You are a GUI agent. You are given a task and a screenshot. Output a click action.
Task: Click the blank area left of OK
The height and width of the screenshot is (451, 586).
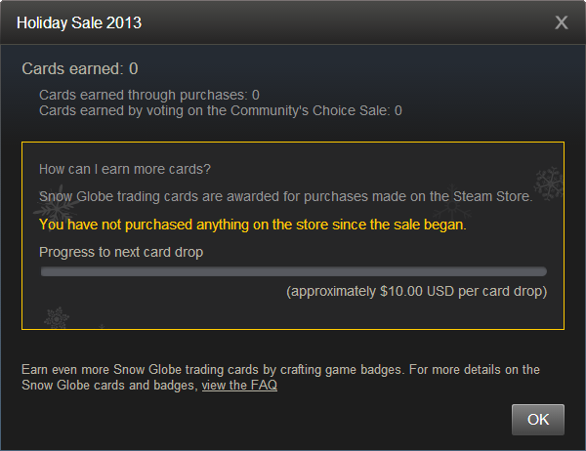(293, 420)
